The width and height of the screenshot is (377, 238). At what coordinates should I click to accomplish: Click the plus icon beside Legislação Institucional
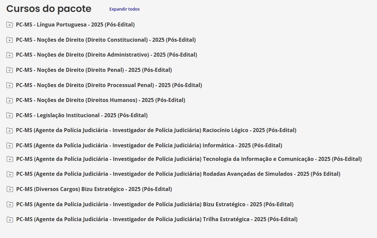[x=10, y=115]
